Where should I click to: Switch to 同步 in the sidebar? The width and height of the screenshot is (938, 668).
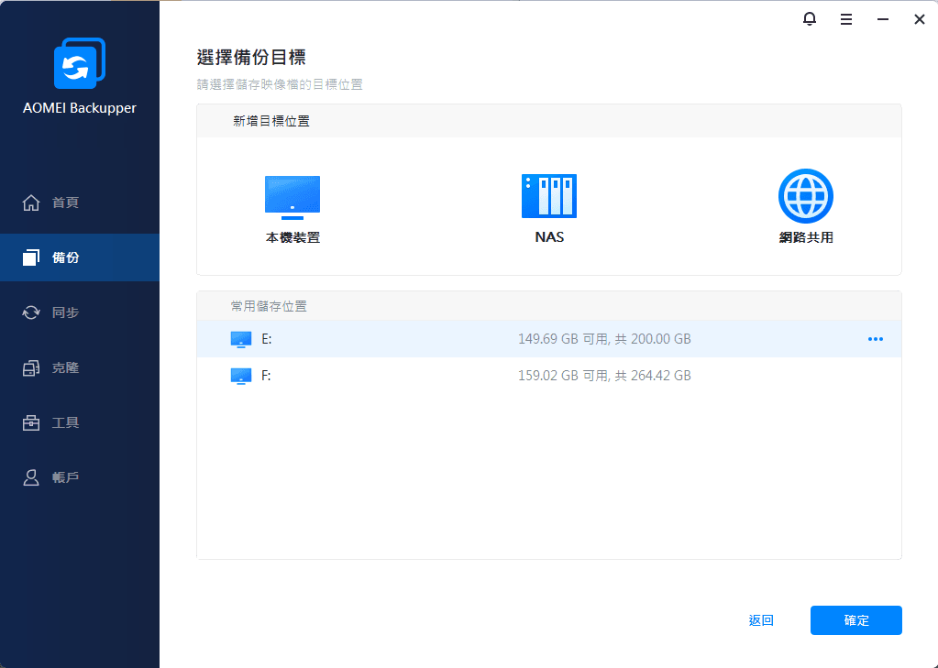tap(80, 312)
